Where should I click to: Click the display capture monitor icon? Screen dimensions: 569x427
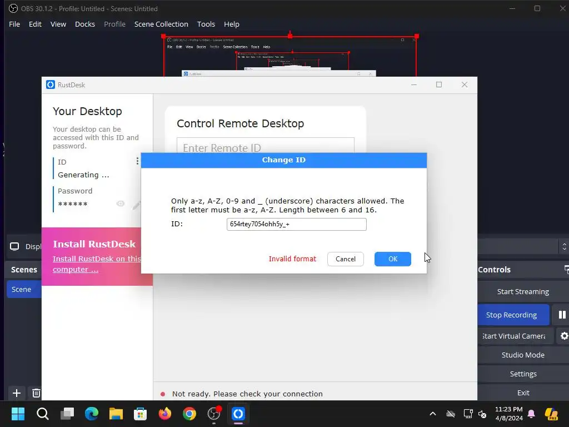14,246
